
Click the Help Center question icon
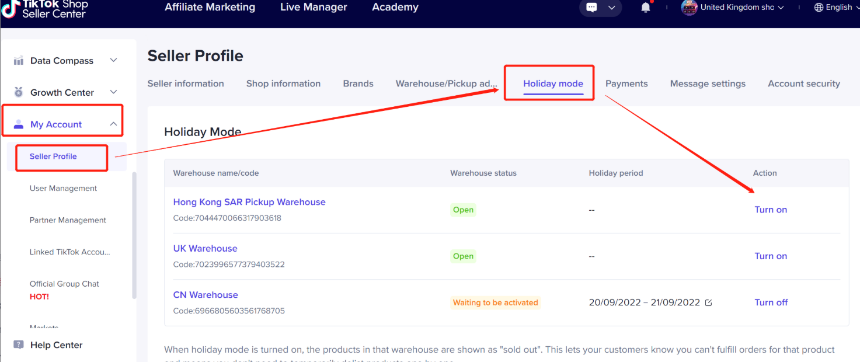19,345
